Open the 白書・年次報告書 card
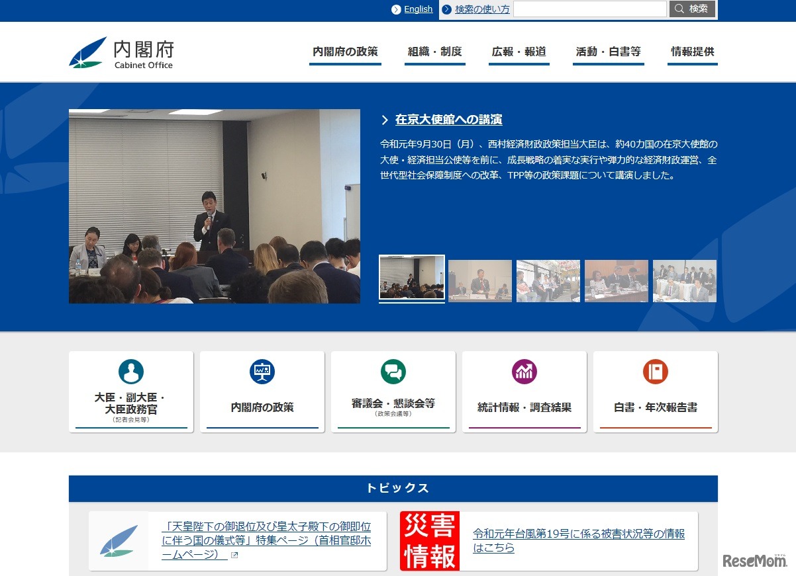This screenshot has width=796, height=576. 656,392
